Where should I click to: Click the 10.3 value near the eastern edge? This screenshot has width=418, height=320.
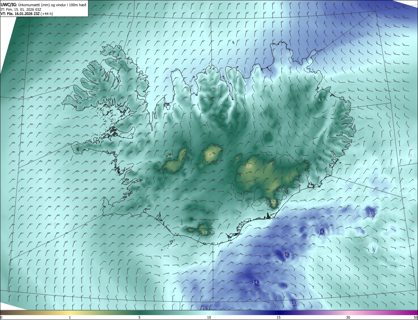tap(411, 155)
